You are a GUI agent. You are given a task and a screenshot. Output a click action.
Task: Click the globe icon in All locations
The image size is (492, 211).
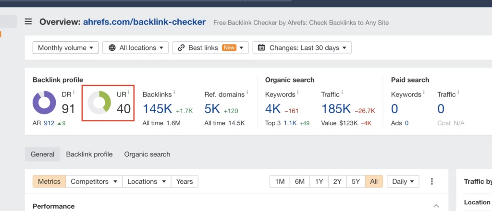click(112, 47)
